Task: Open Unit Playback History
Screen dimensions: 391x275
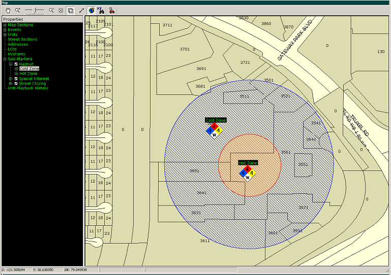Action: (28, 88)
